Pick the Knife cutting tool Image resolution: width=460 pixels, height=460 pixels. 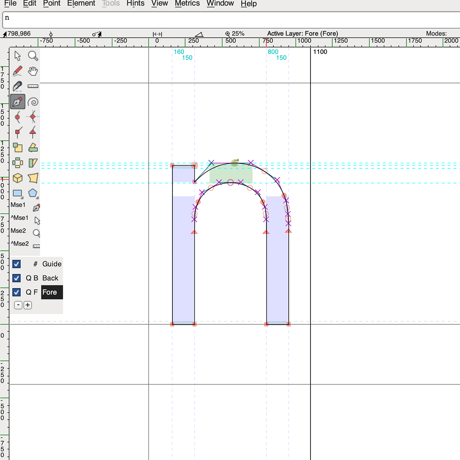point(18,87)
